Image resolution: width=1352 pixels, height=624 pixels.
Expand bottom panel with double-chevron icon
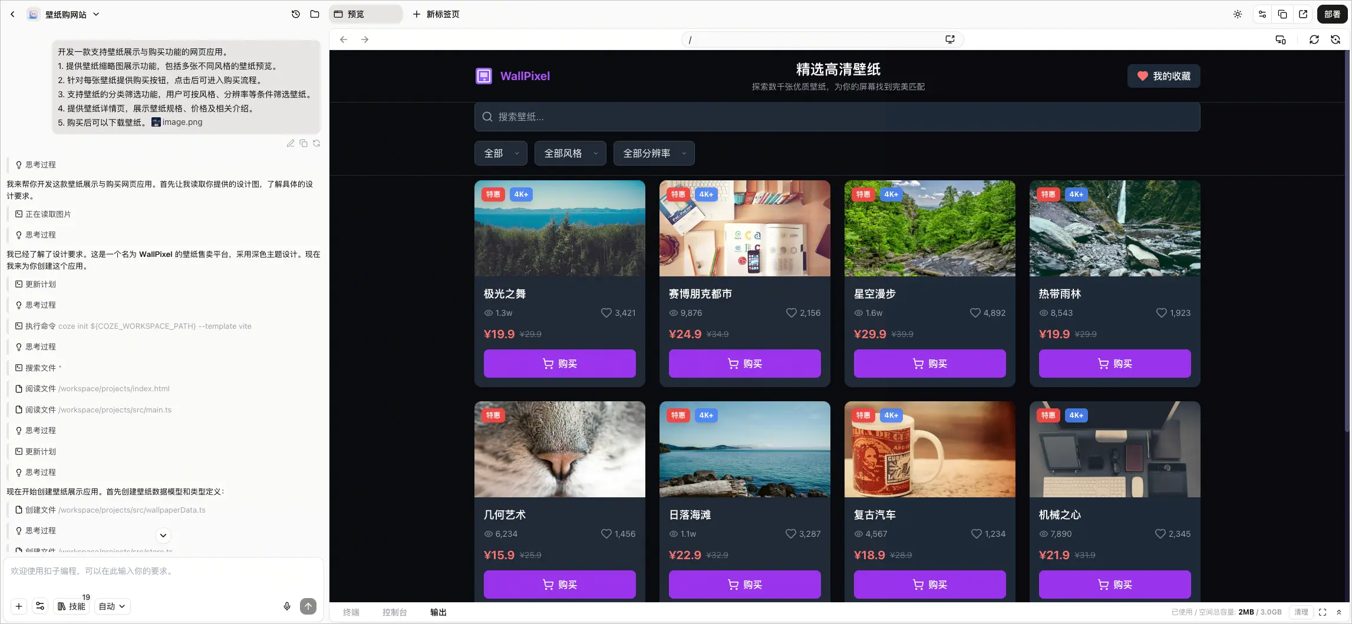[x=1339, y=612]
